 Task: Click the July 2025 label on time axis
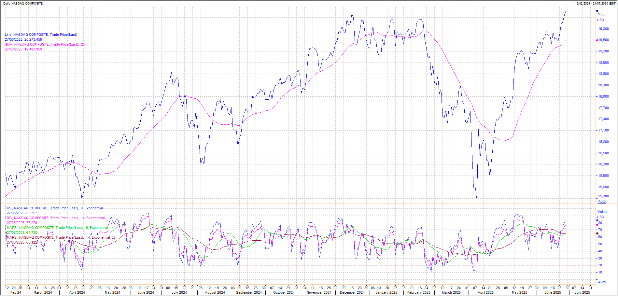(582, 292)
